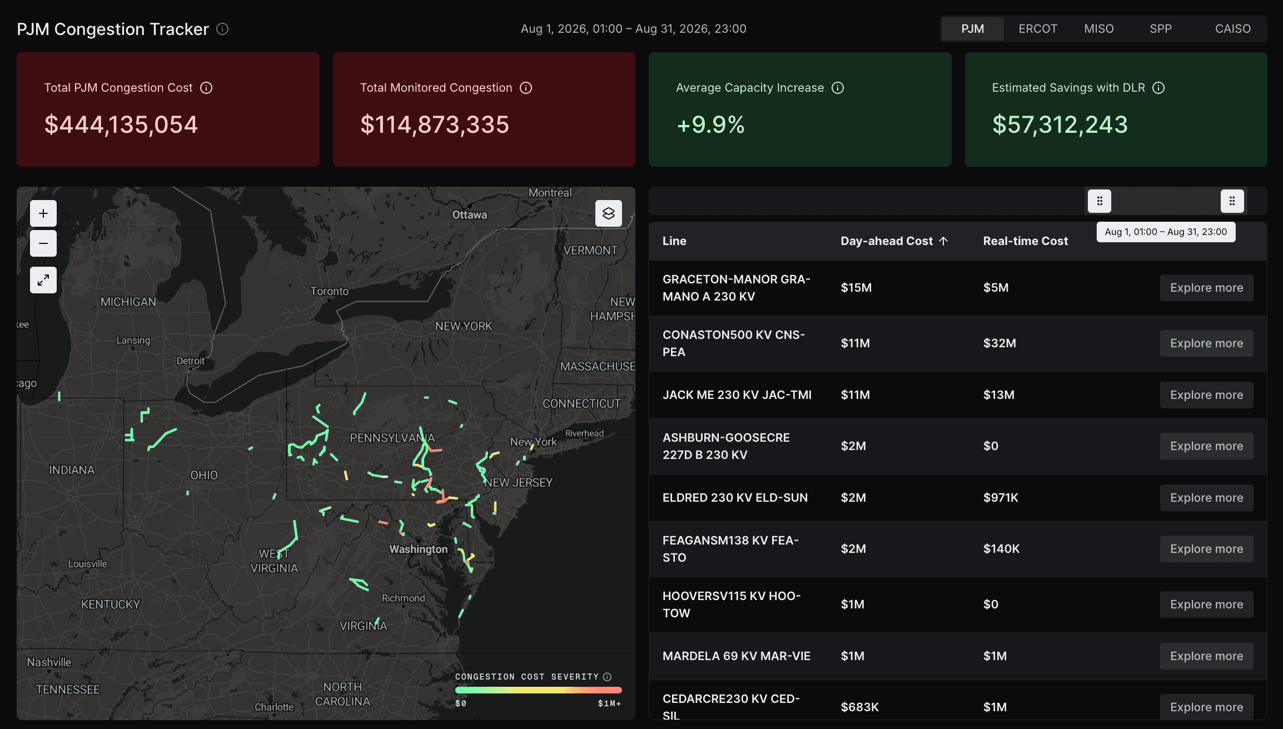Switch to the ERCOT tab

click(x=1038, y=29)
